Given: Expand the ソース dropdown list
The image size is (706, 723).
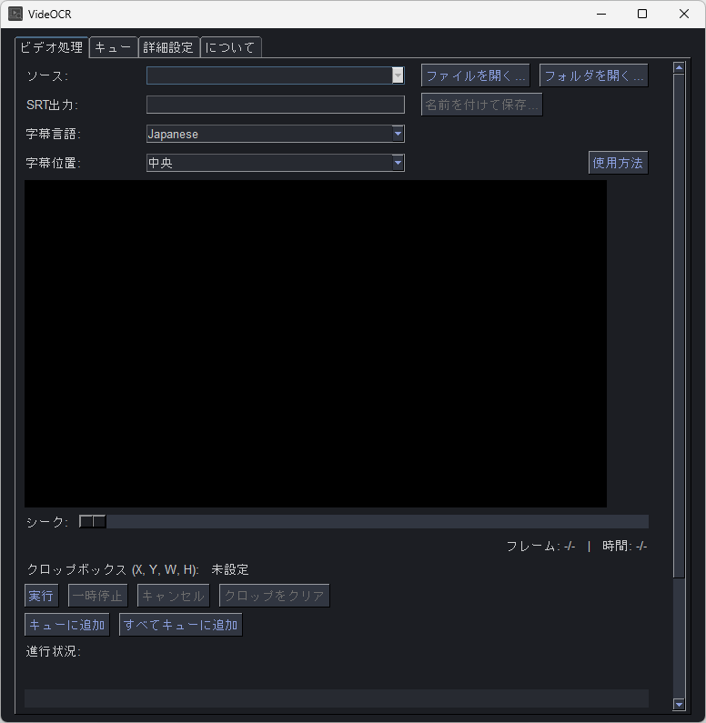Looking at the screenshot, I should (x=398, y=75).
